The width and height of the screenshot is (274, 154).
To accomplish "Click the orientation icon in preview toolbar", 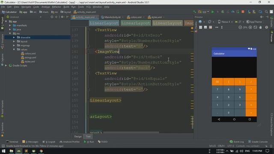I will [x=209, y=22].
